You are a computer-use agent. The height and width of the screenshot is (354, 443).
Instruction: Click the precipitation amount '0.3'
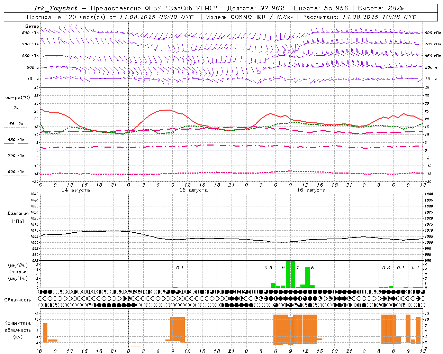pos(386,268)
